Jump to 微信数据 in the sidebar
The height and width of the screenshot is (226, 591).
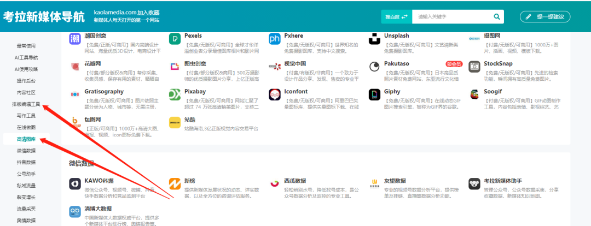[26, 151]
